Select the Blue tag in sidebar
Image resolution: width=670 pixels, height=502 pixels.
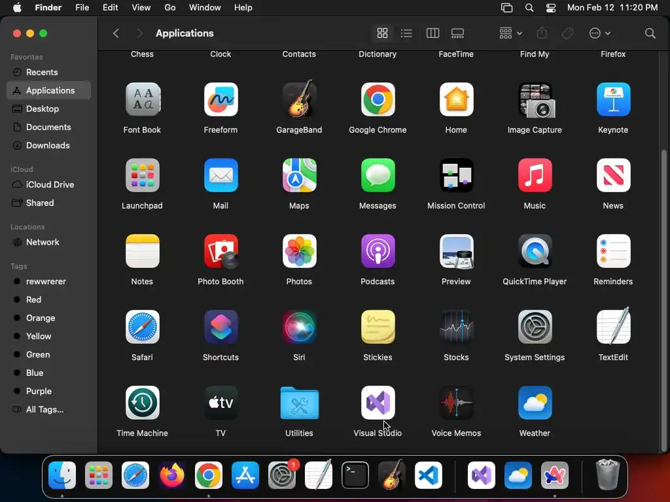coord(48,373)
